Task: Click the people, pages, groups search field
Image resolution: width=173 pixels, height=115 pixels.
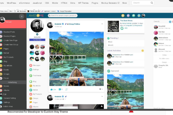Action: point(63,15)
